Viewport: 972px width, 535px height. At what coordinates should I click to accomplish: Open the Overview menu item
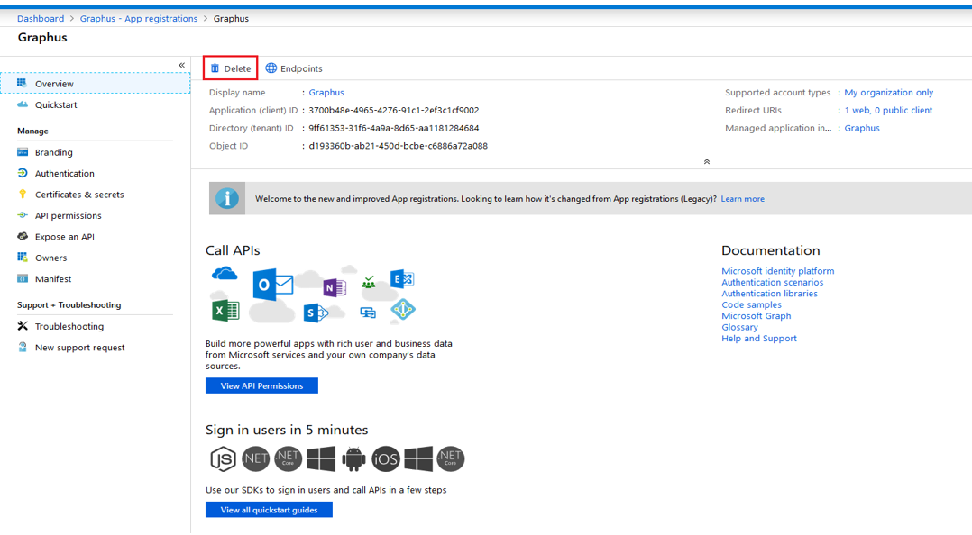click(x=96, y=83)
